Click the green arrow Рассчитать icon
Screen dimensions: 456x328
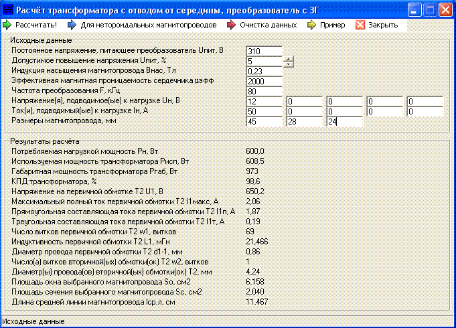(7, 25)
